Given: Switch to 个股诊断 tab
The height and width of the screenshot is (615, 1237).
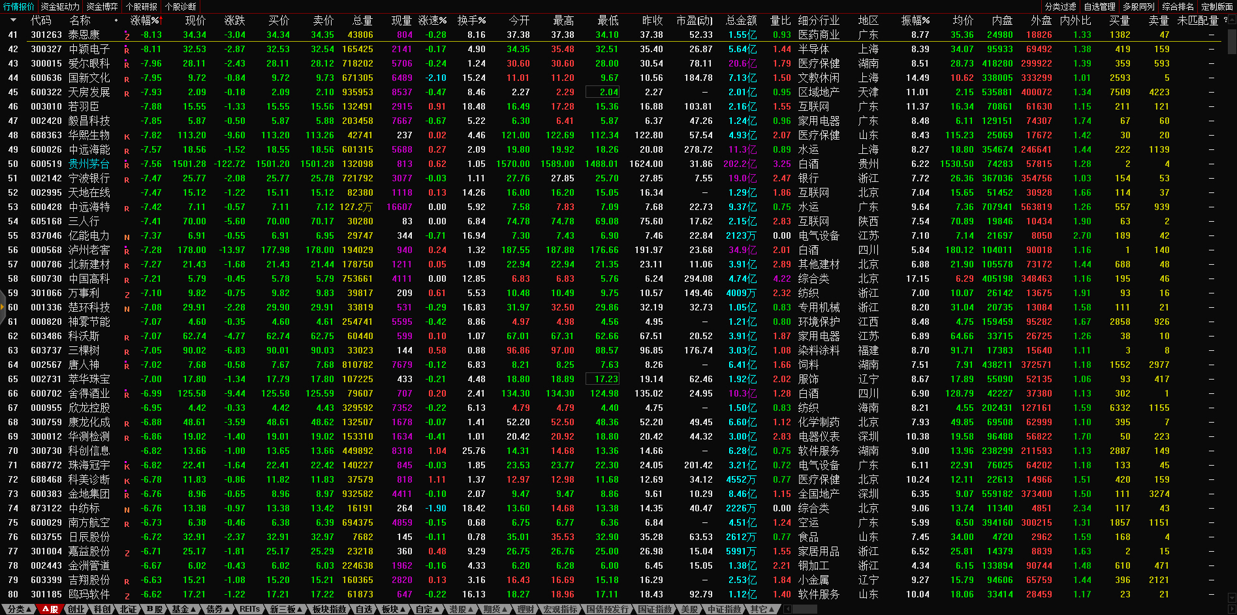Looking at the screenshot, I should click(180, 7).
